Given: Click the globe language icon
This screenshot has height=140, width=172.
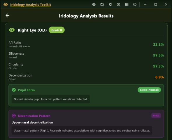Looking at the screenshot, I should [94, 4].
